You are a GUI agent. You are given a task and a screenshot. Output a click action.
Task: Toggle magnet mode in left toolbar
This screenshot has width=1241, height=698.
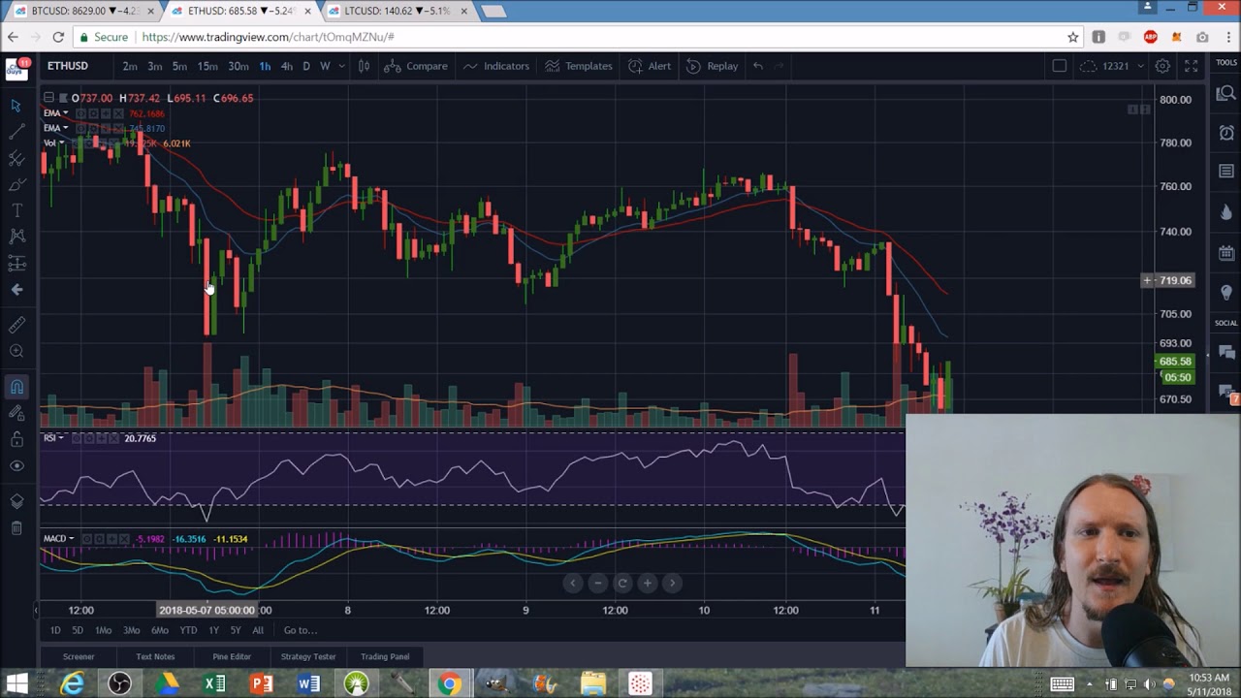(x=16, y=388)
